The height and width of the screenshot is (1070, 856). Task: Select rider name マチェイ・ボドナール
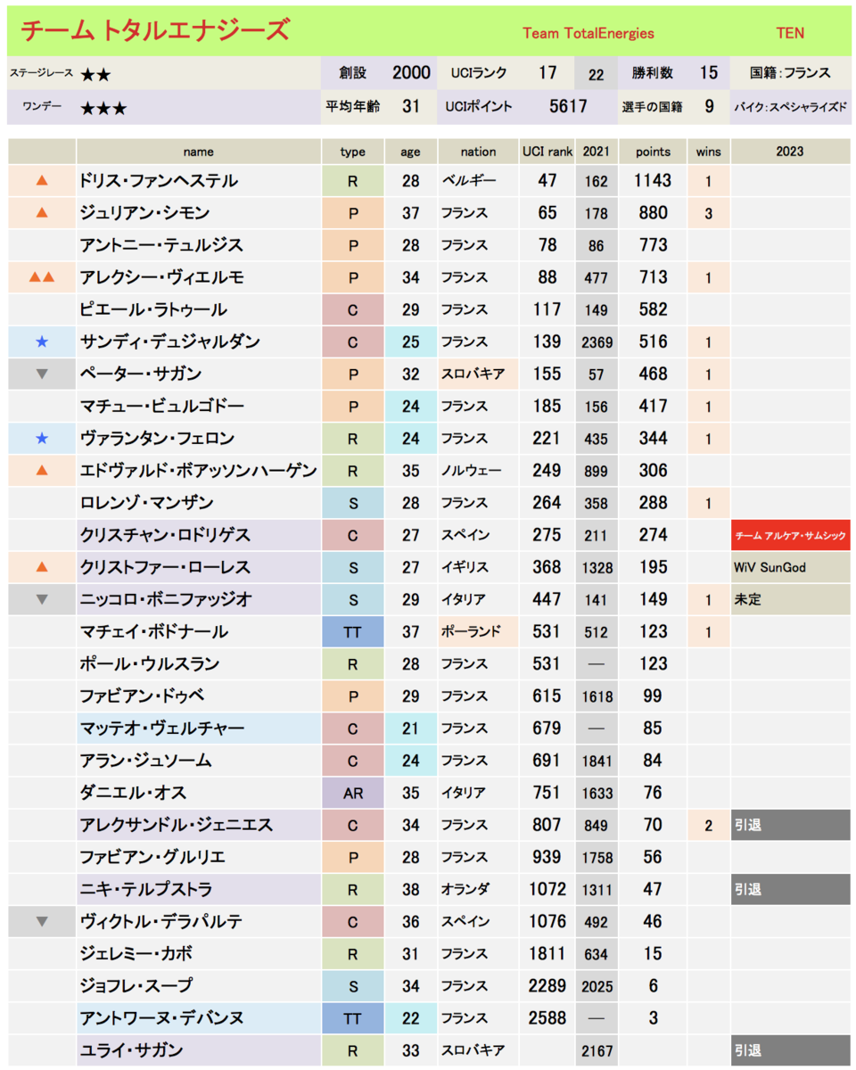point(156,632)
